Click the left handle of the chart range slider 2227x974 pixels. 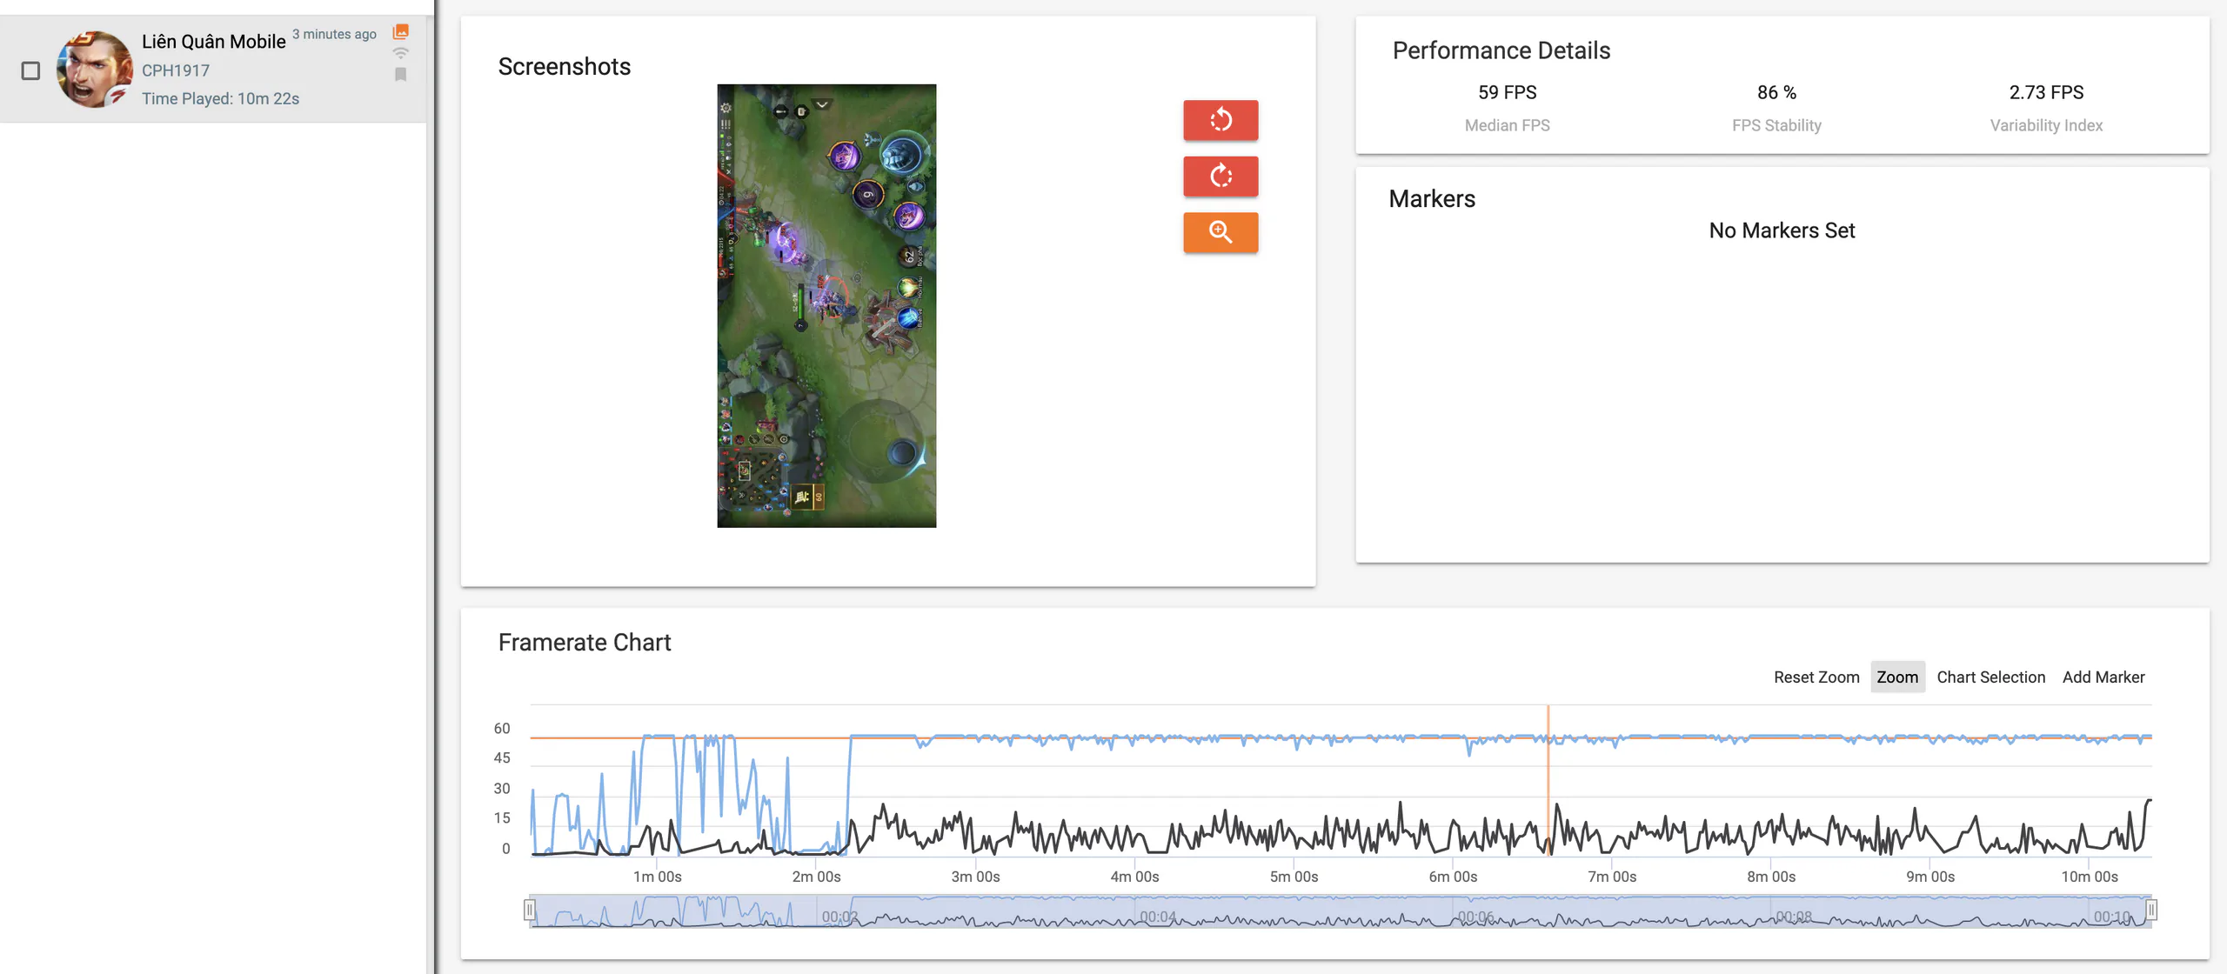point(529,911)
